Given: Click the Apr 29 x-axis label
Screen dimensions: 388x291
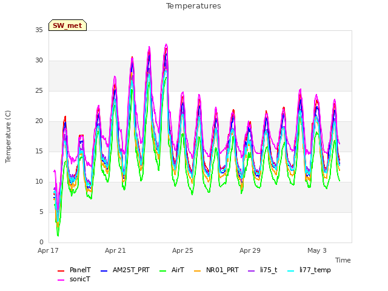Looking at the screenshot, I should tap(250, 250).
